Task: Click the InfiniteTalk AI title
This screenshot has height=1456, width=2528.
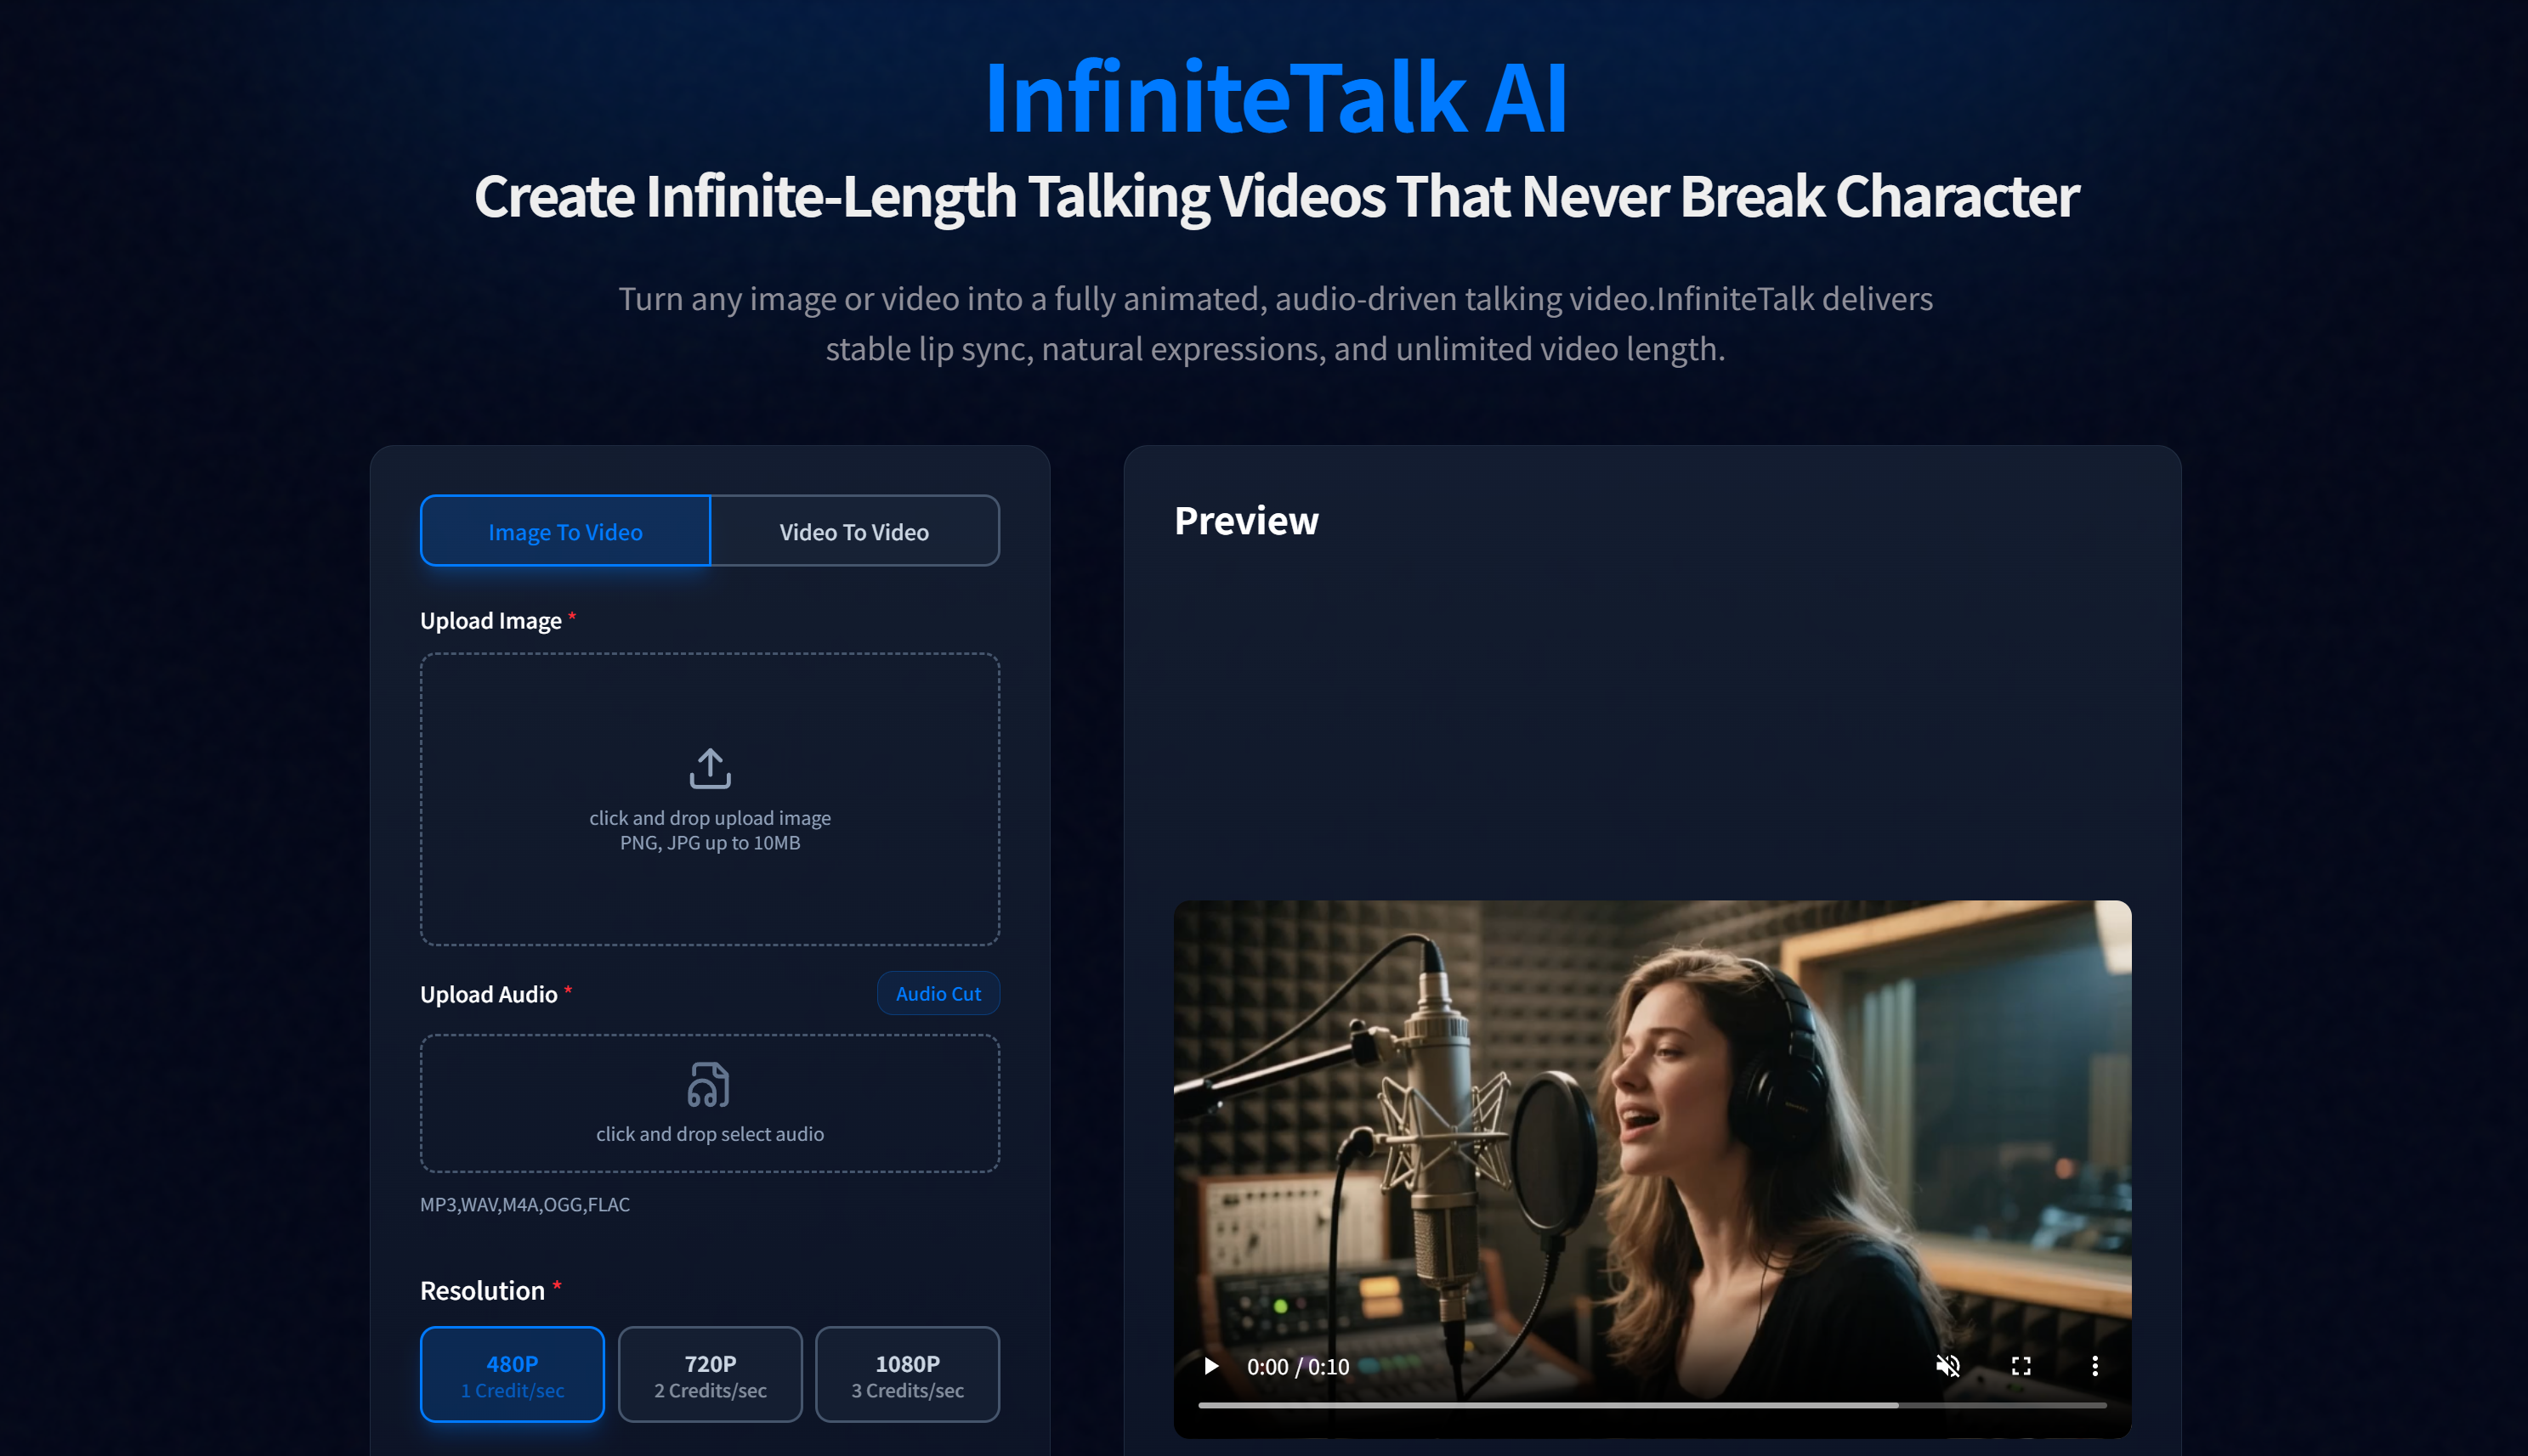Action: coord(1276,97)
